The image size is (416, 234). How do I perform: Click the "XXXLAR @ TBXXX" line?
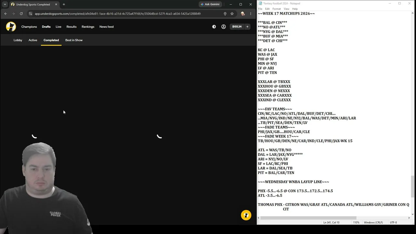point(274,82)
